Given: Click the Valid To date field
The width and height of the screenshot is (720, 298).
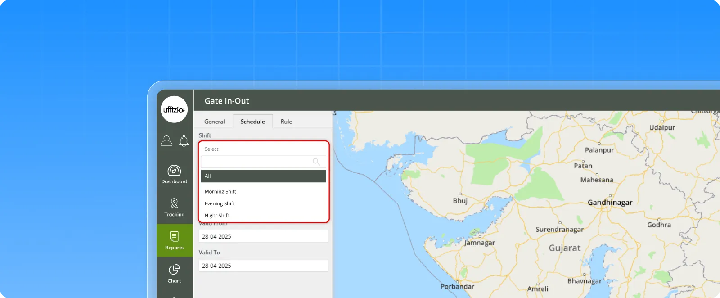Looking at the screenshot, I should (x=263, y=266).
